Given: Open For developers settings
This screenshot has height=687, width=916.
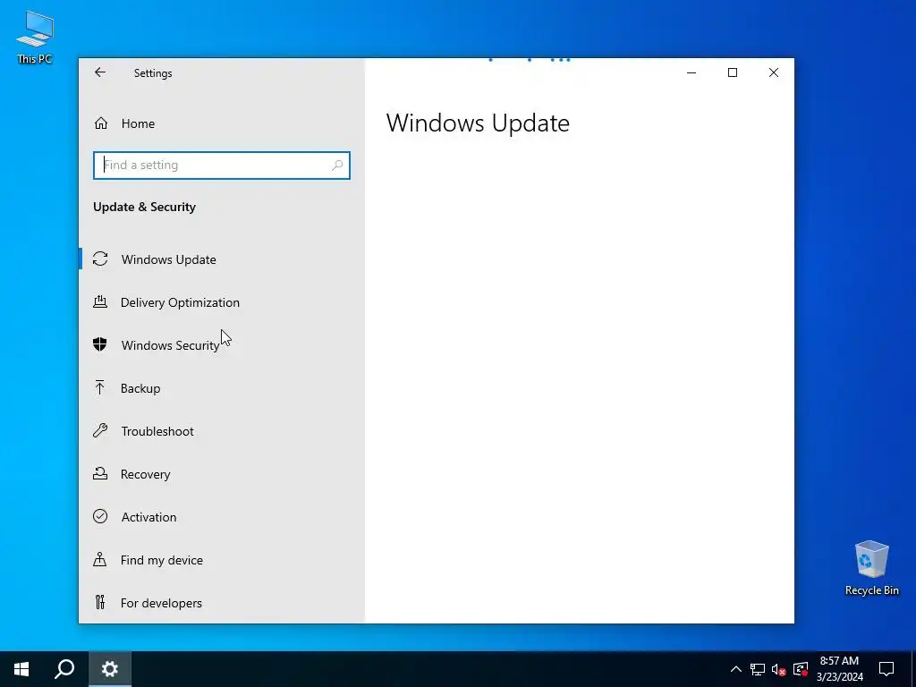Looking at the screenshot, I should [222, 602].
